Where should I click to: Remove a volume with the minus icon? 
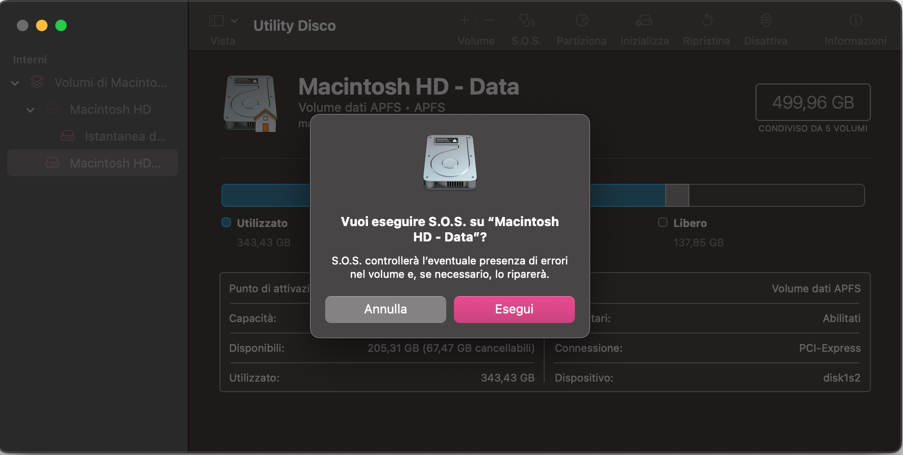coord(489,20)
